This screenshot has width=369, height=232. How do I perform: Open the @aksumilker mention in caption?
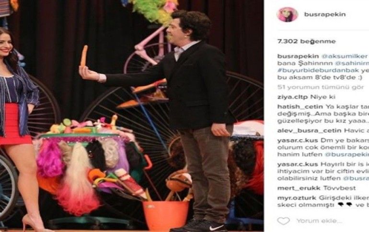[x=344, y=56]
